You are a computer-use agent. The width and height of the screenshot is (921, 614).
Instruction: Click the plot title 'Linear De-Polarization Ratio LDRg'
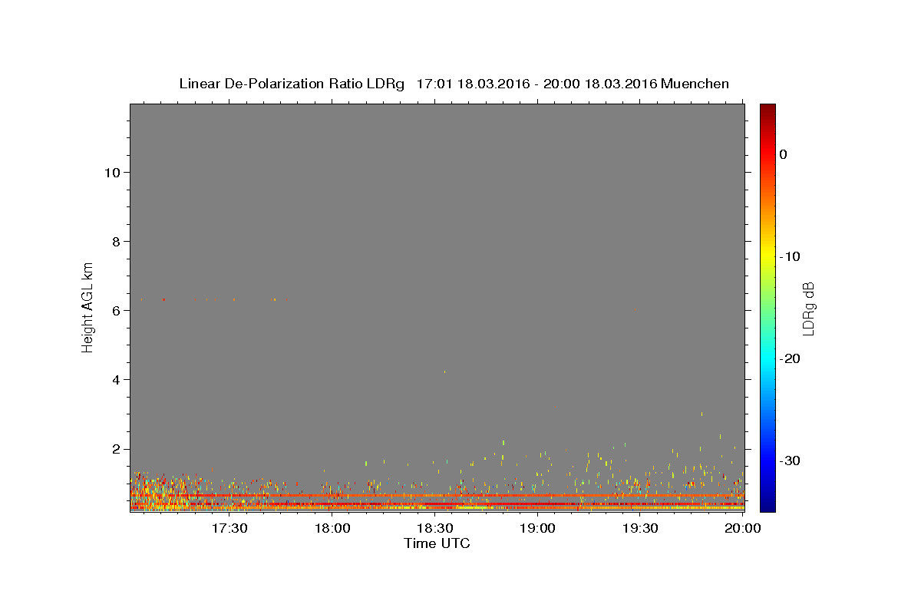pos(292,84)
